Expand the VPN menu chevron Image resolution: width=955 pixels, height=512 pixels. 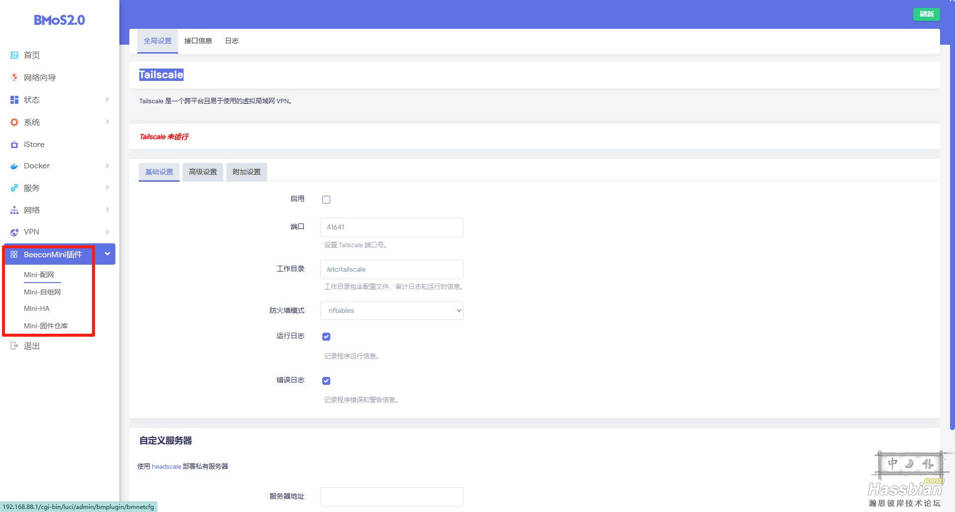(107, 231)
